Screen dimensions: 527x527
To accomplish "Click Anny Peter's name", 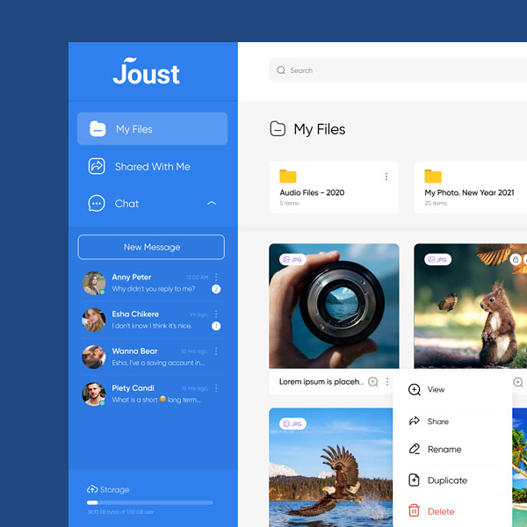I will coord(132,278).
